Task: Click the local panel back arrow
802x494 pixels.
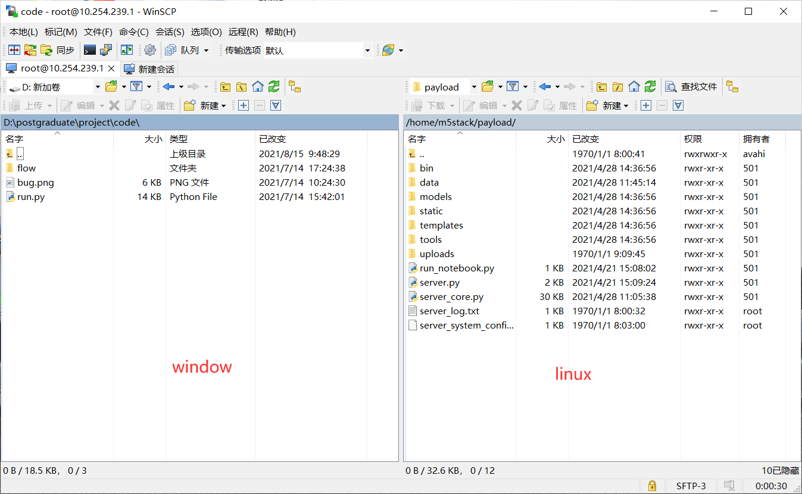Action: 168,87
